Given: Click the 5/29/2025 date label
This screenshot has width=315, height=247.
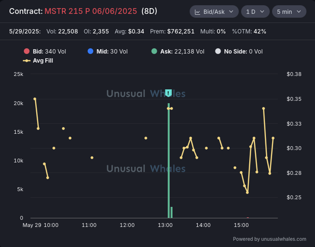Looking at the screenshot, I should coord(25,32).
